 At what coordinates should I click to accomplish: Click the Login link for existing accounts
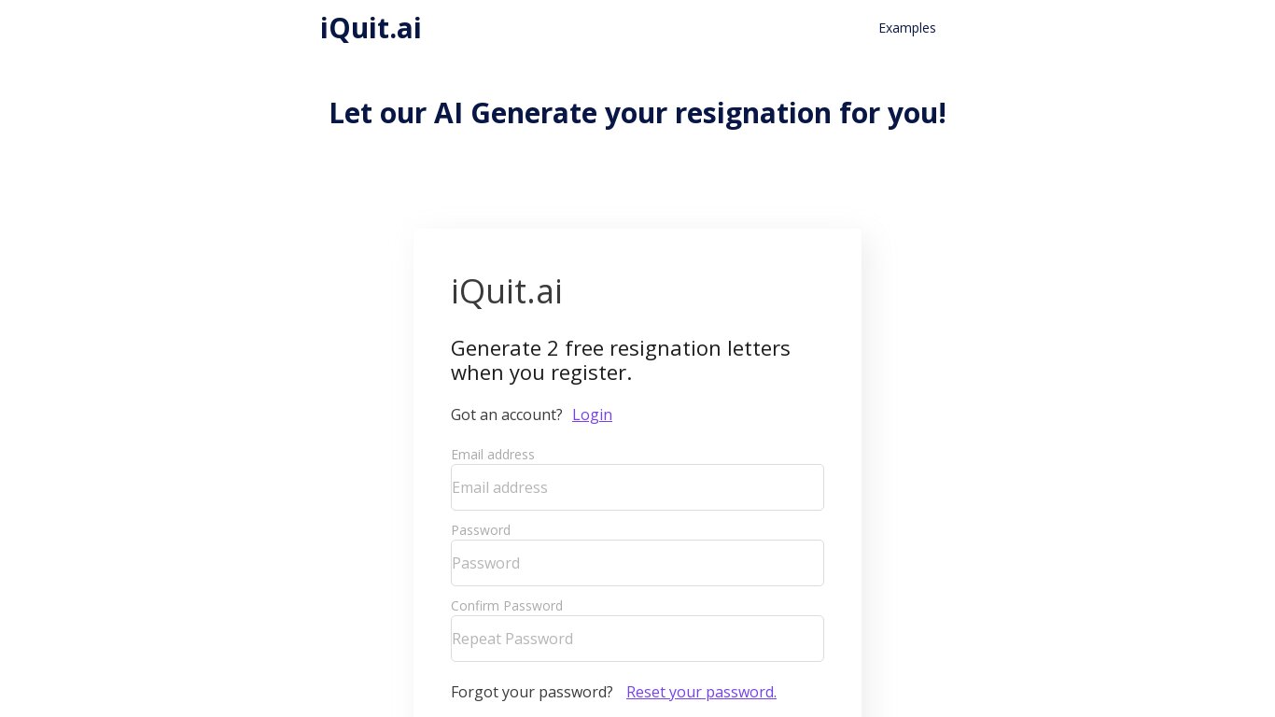pyautogui.click(x=592, y=415)
